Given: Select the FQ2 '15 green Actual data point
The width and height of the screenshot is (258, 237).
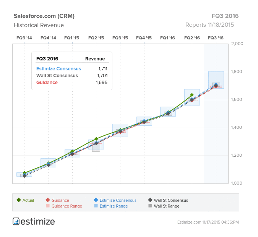Looking at the screenshot, I should coord(96,139).
